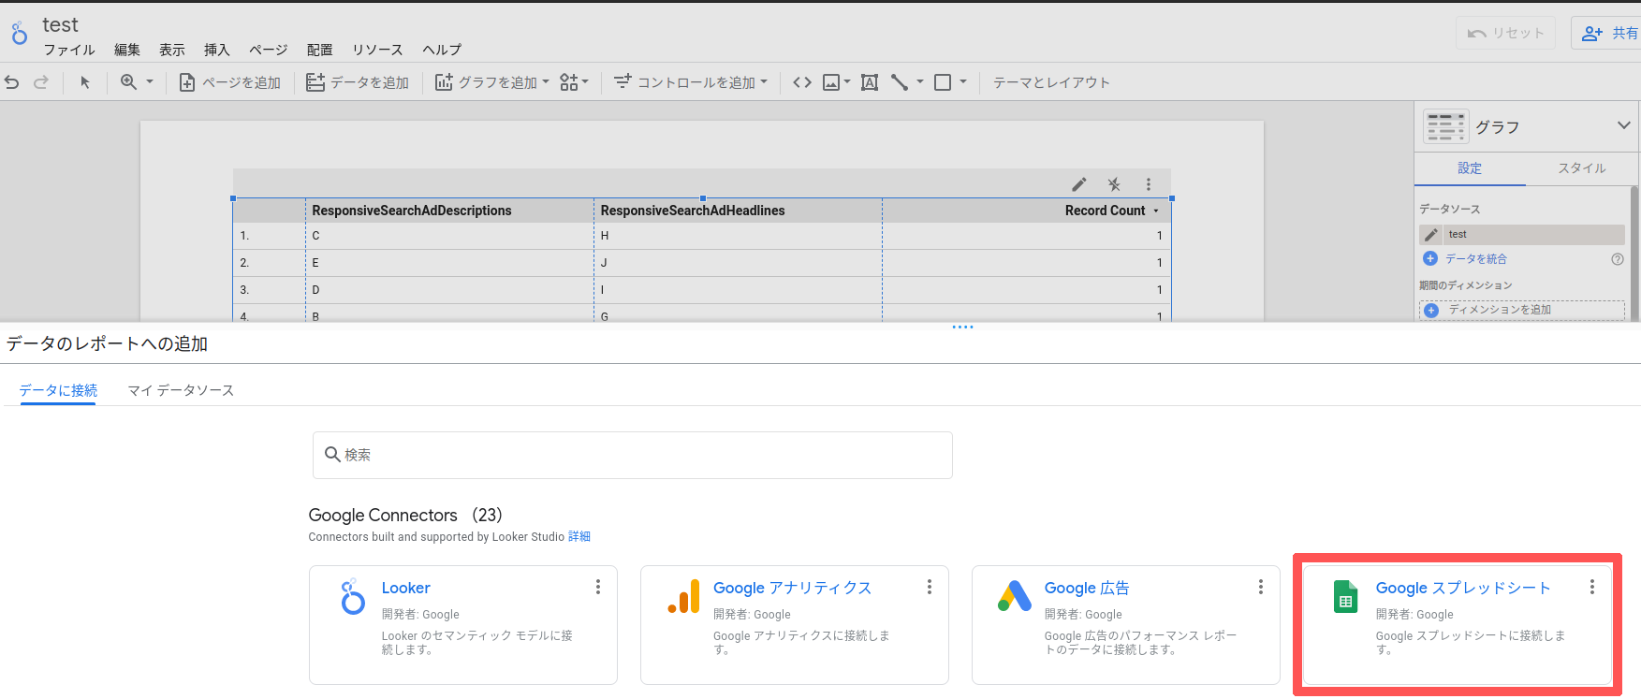Screen dimensions: 1641x699
Task: Switch to the マイ データソース tab
Action: point(181,390)
